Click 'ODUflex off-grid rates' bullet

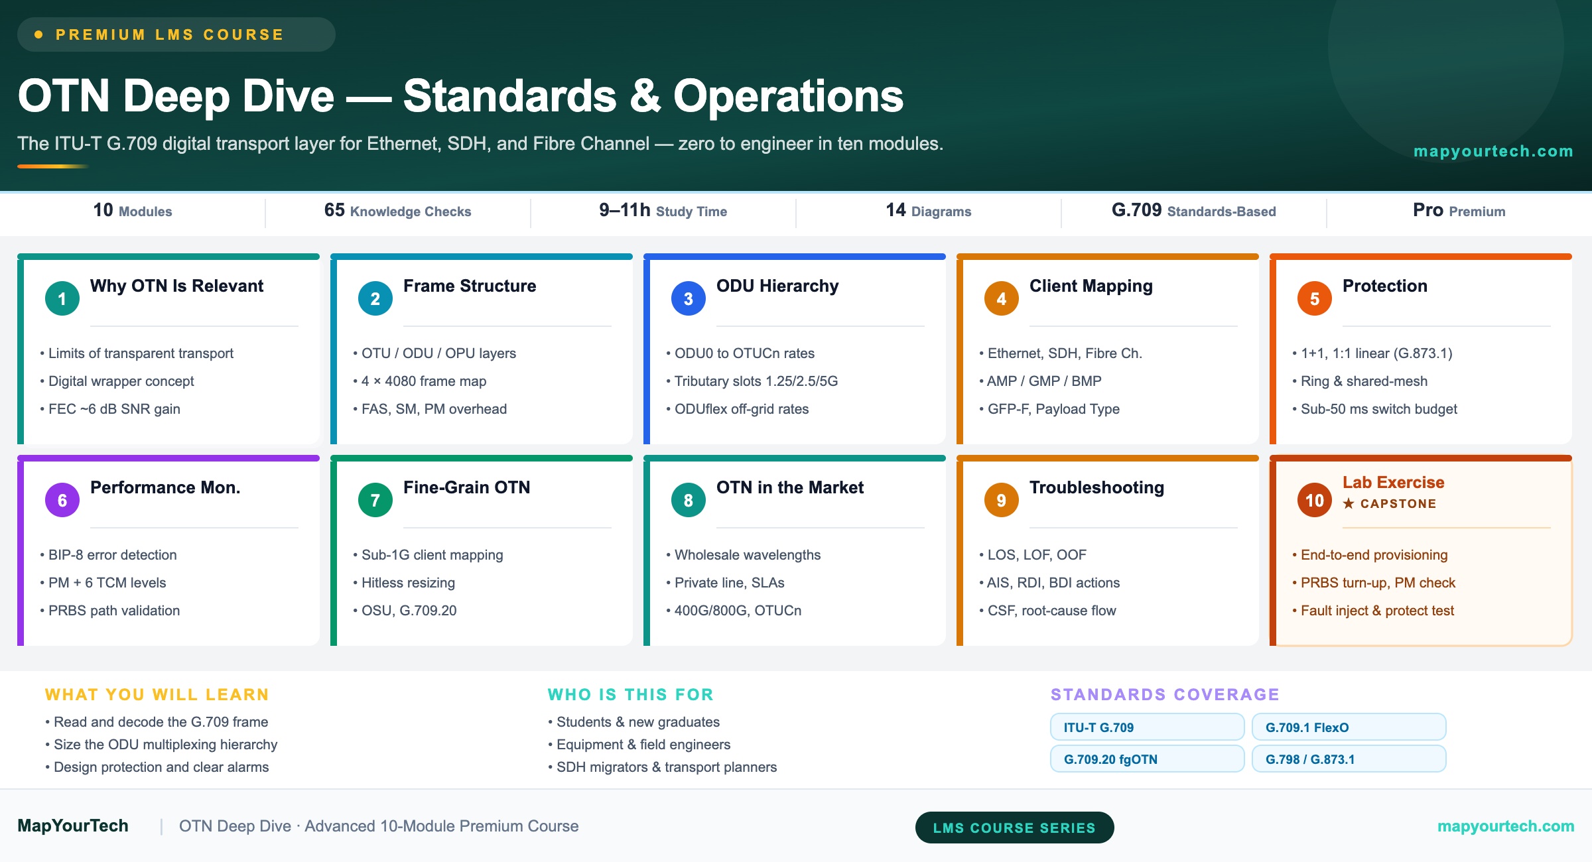coord(738,409)
